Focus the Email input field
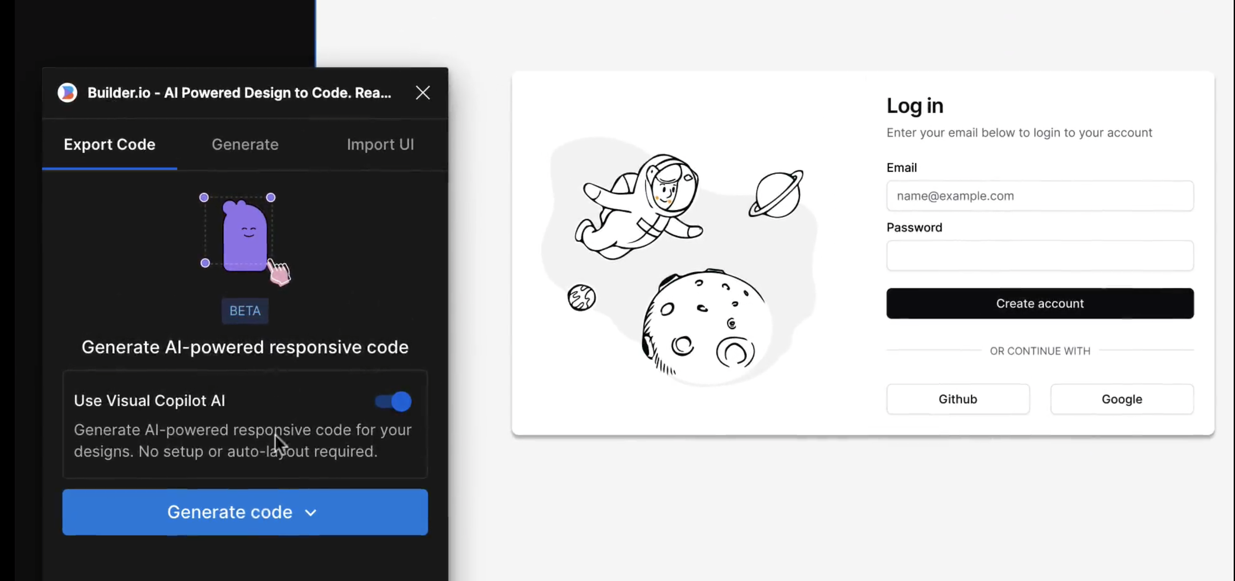1235x581 pixels. (x=1040, y=196)
